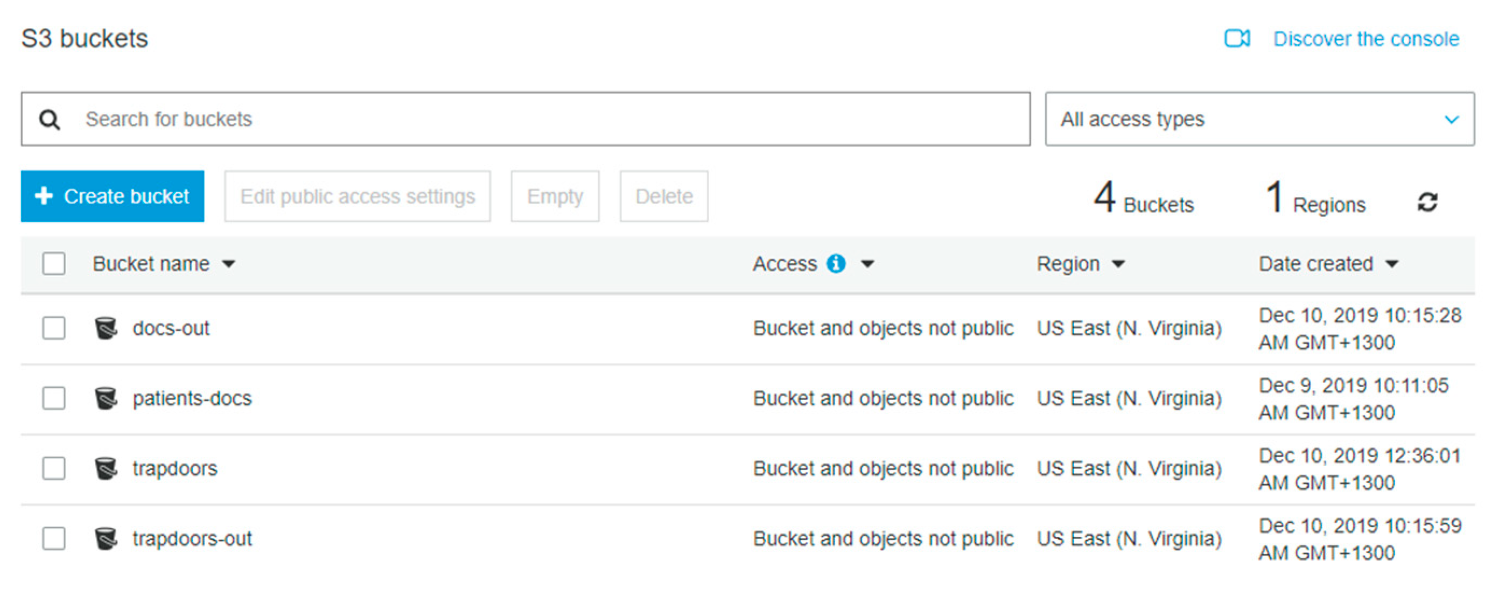Click the Access info icon
1498x589 pixels.
coord(836,263)
